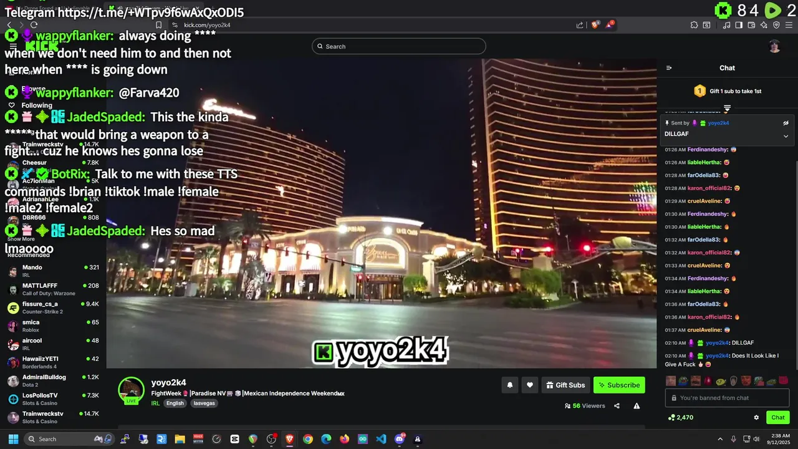
Task: Click the banned chat input field
Action: 727,398
